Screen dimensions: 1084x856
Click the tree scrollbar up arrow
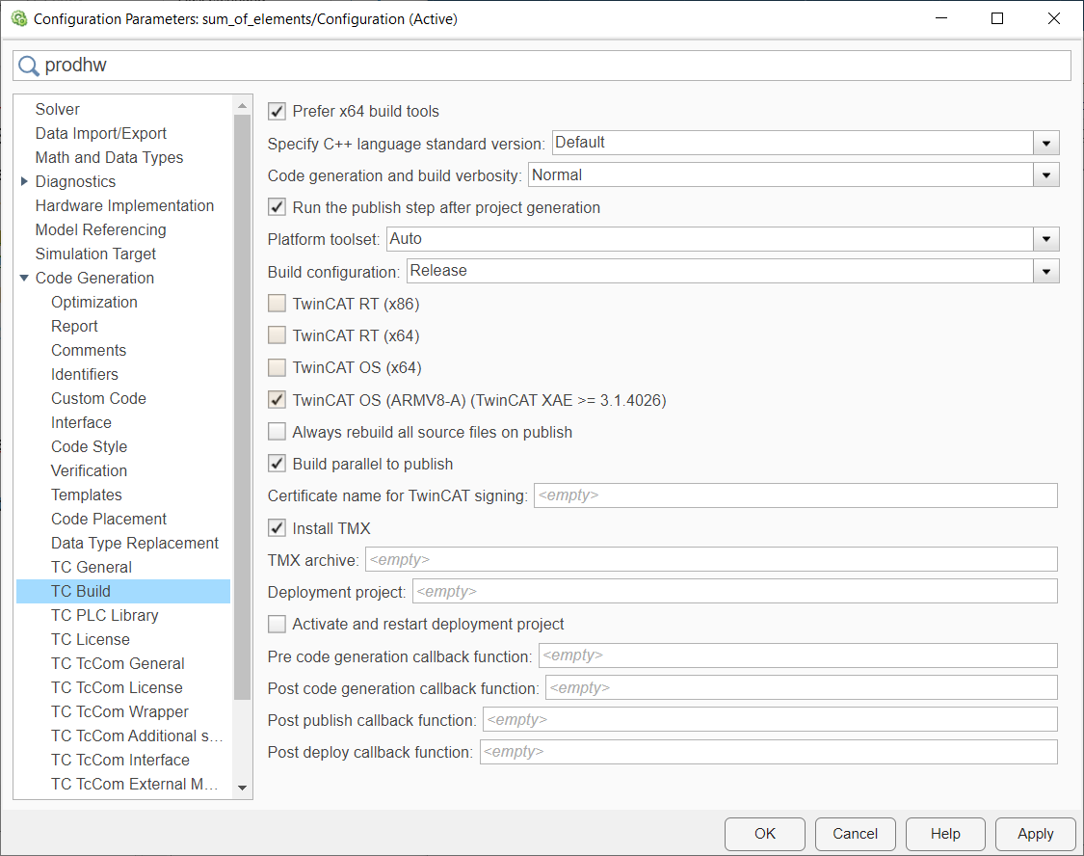tap(242, 106)
